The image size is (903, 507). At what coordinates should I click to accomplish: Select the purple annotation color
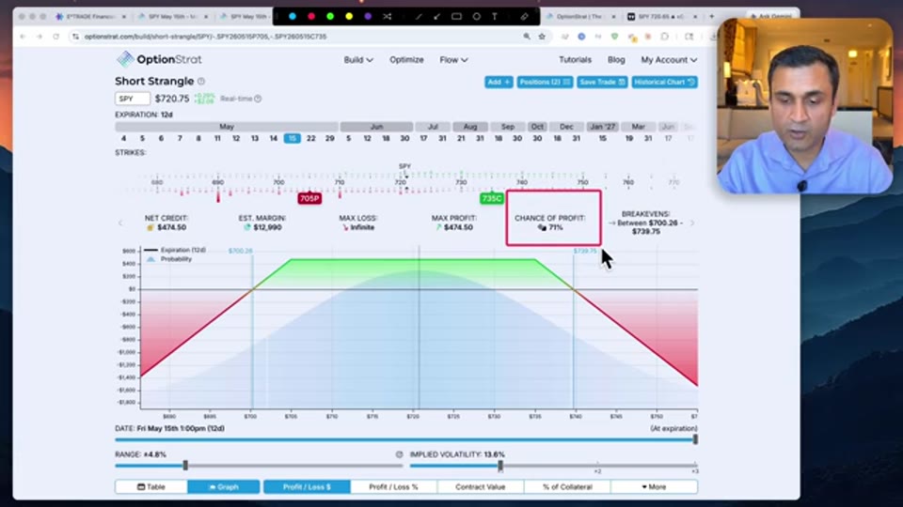click(368, 17)
